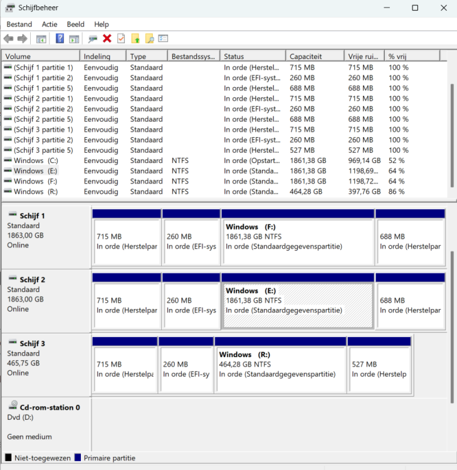Click the settings checklist toolbar icon

coord(163,39)
